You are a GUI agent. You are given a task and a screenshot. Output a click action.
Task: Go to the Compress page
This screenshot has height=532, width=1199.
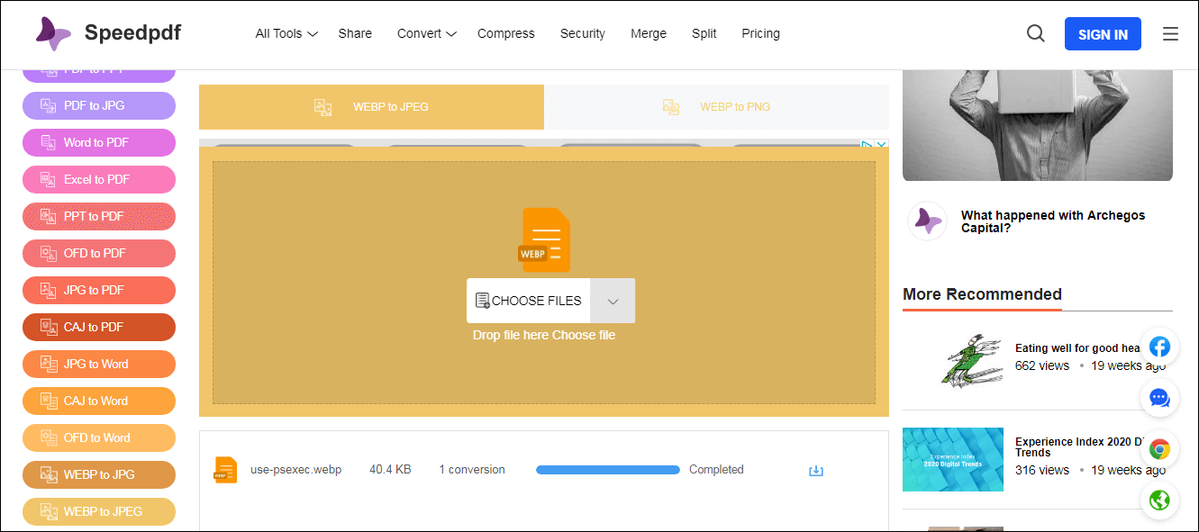[x=506, y=33]
